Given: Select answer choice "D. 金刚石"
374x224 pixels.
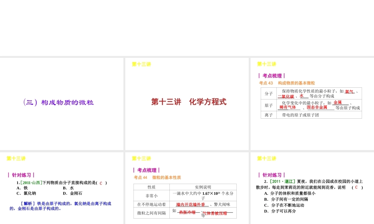Looking at the screenshot, I should (76, 193).
